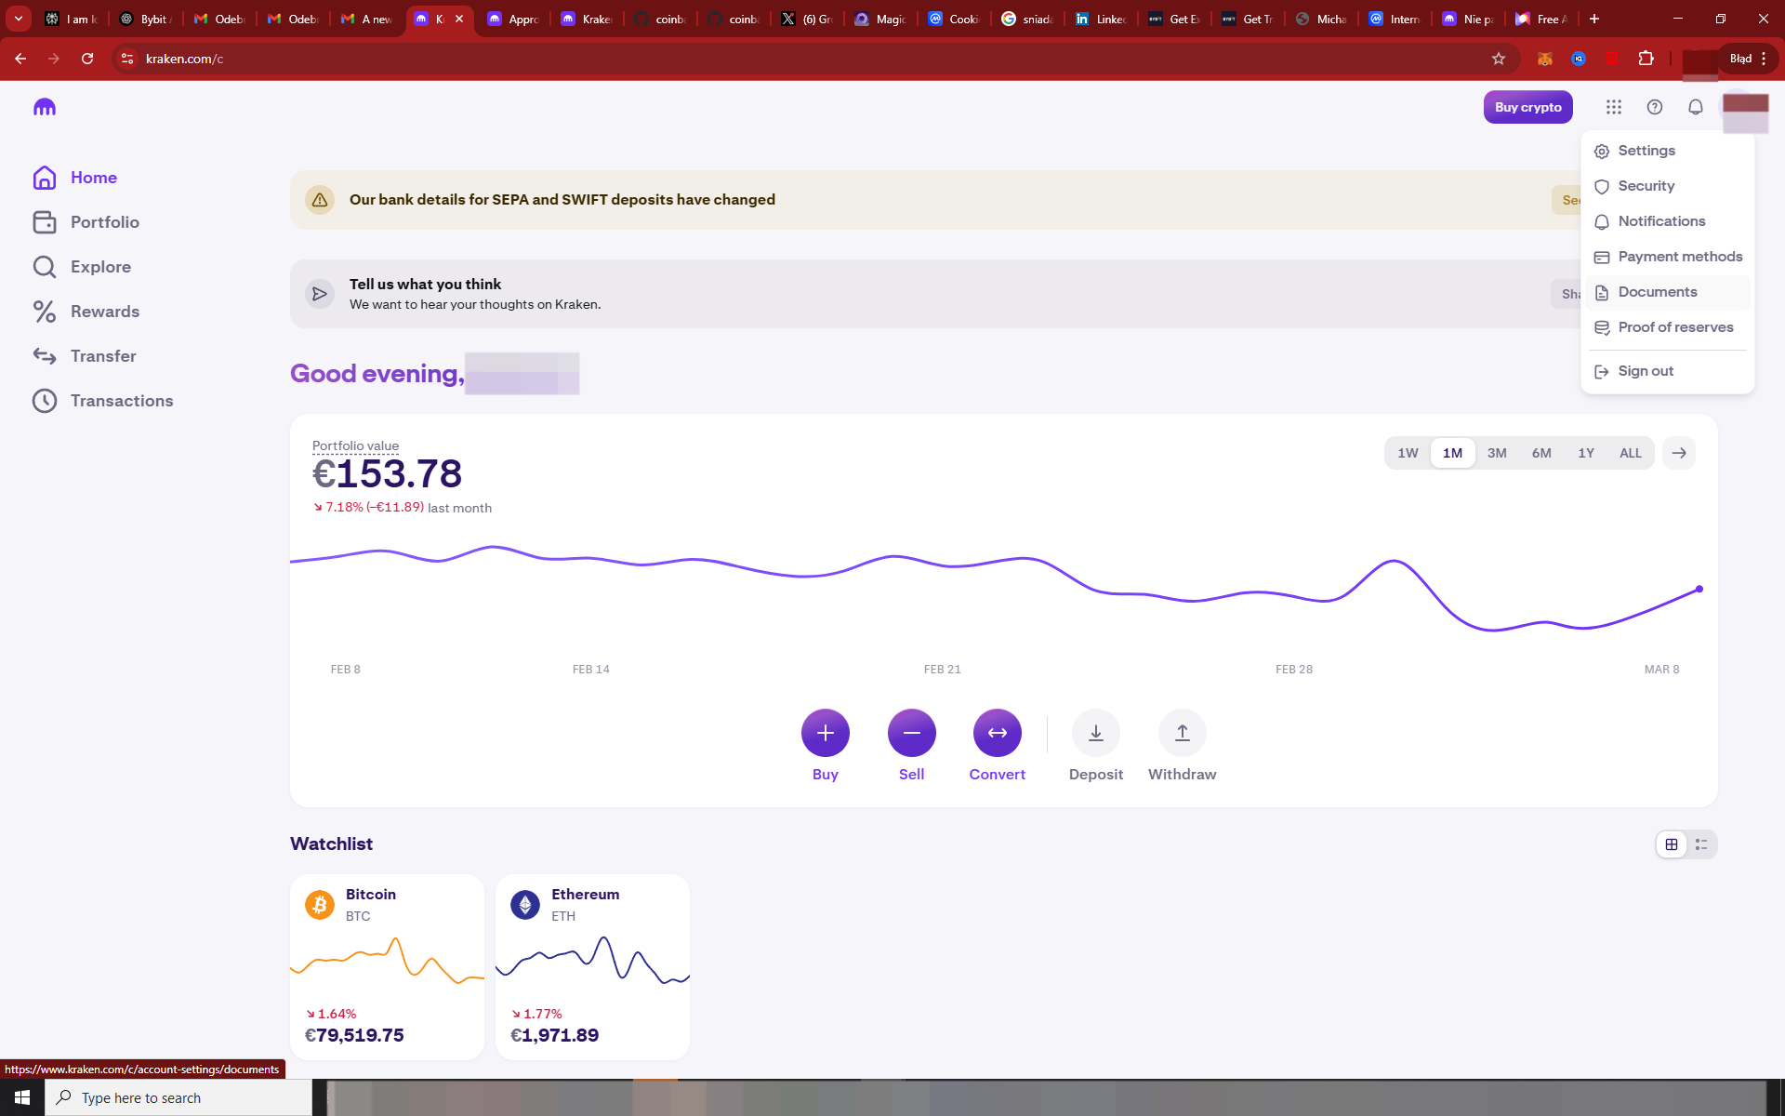Select Proof of reserves from the menu
1785x1116 pixels.
(x=1668, y=327)
